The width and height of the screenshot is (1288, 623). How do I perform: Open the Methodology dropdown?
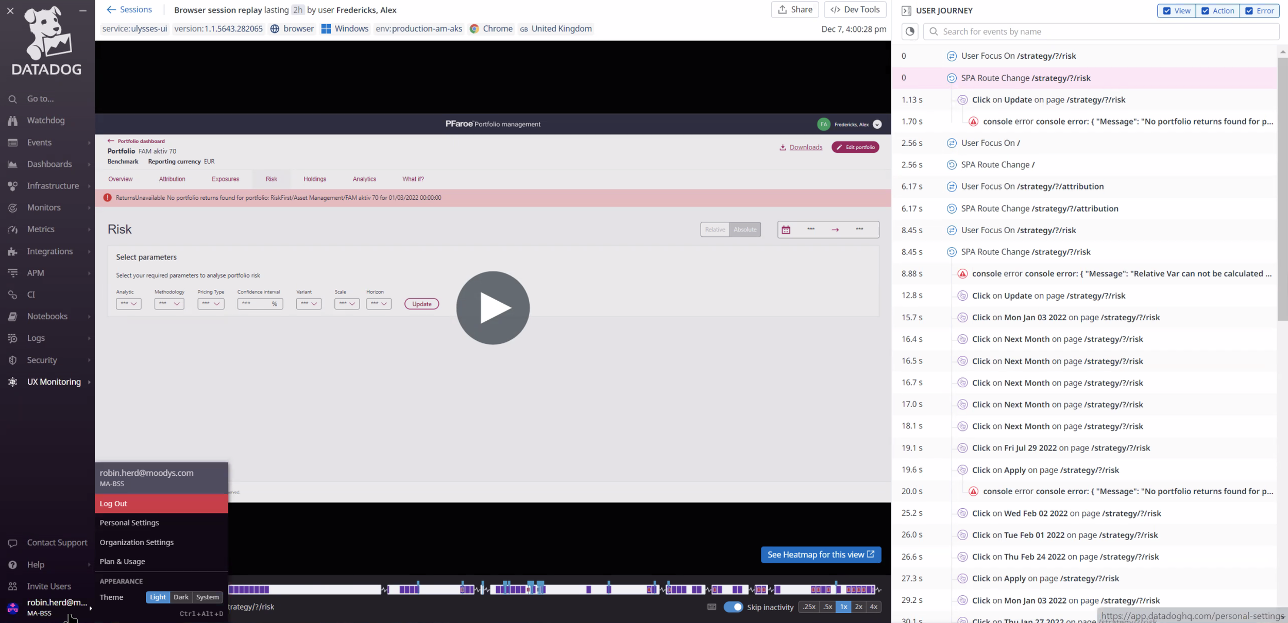click(x=169, y=304)
